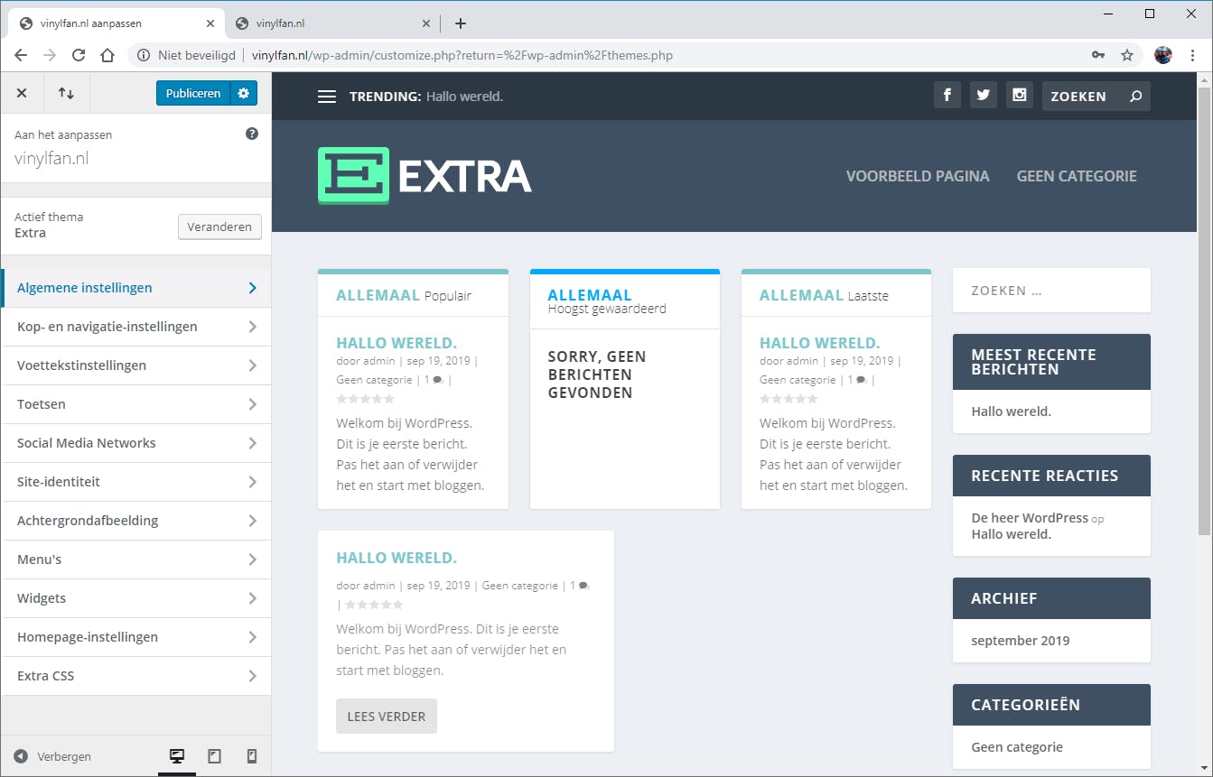Open Homepage-instellingen section

coord(135,637)
